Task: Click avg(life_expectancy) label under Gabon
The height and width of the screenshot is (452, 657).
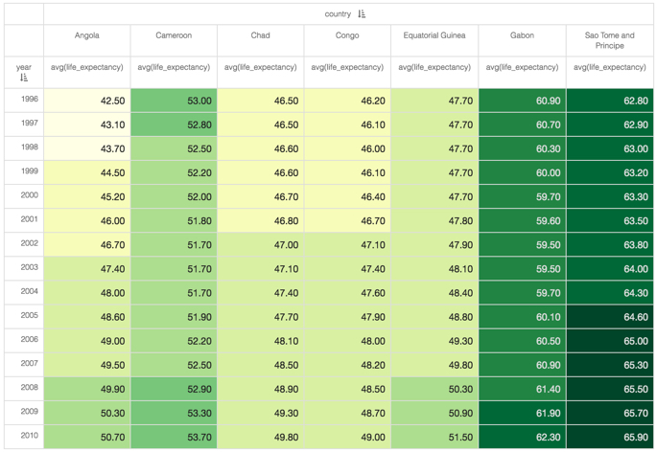Action: (x=522, y=68)
